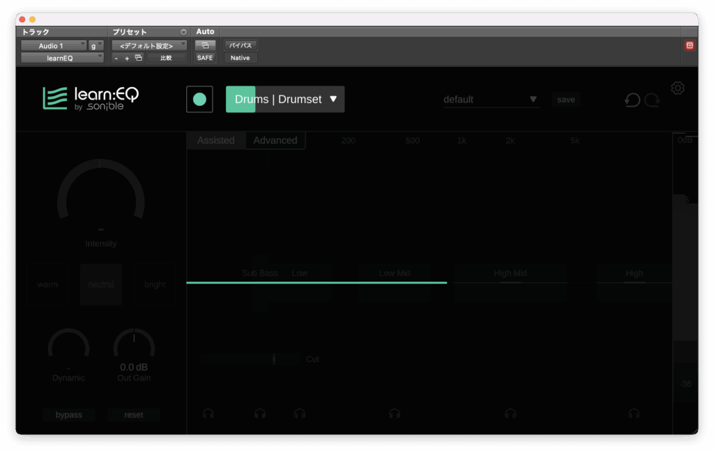The width and height of the screenshot is (714, 453).
Task: Click the save preset button
Action: (566, 100)
